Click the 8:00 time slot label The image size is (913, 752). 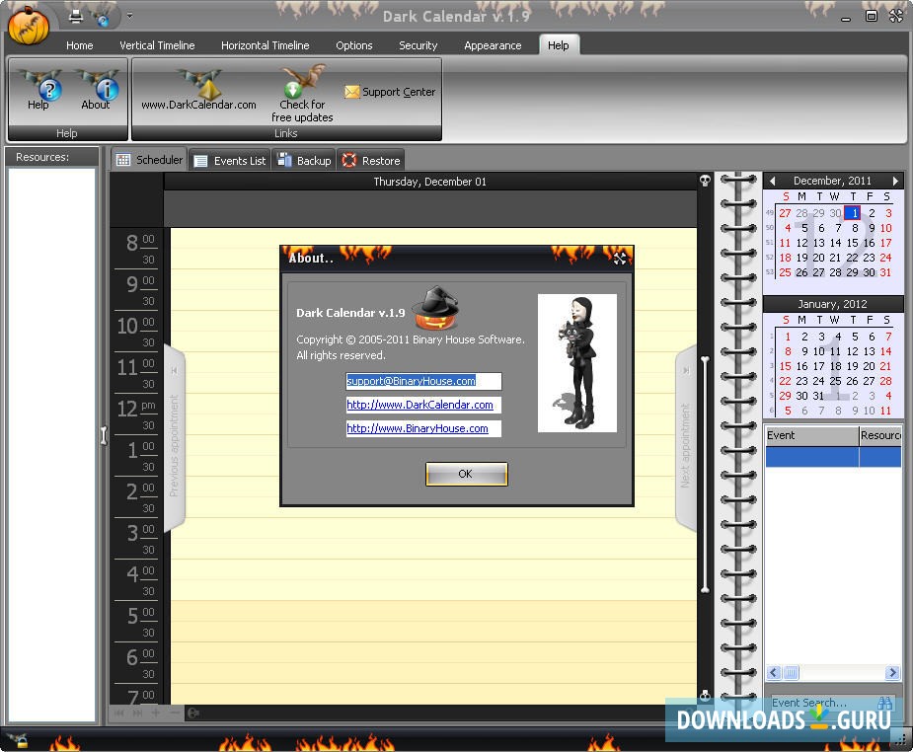click(140, 243)
